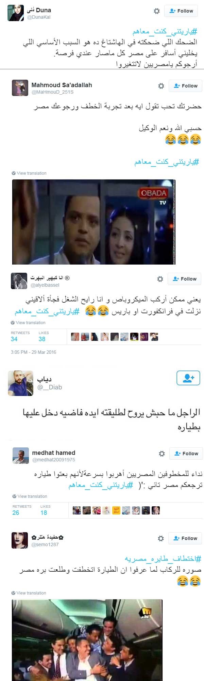Viewport: 204px width, 681px height.
Task: Open gear menu on @alyelbassel's tweet
Action: (x=160, y=279)
